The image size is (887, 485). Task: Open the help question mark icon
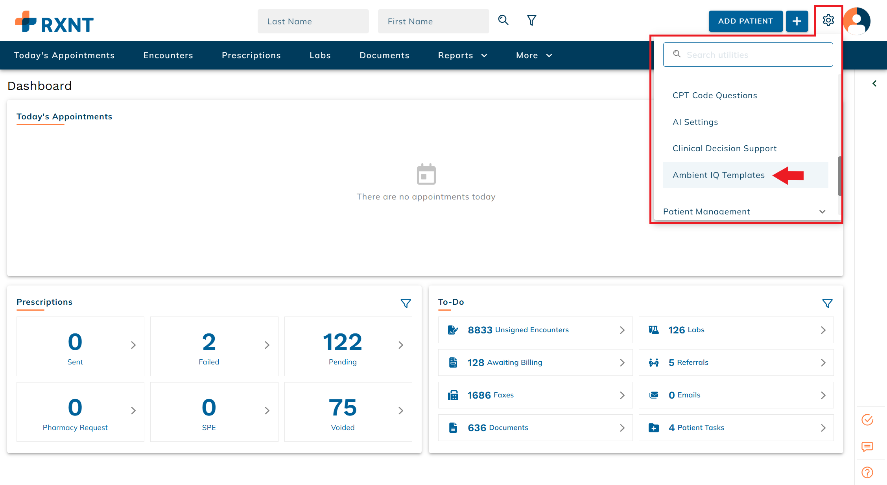pos(867,472)
